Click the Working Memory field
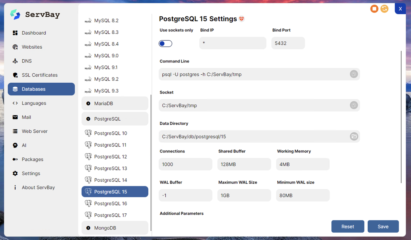411x240 pixels. coord(303,164)
